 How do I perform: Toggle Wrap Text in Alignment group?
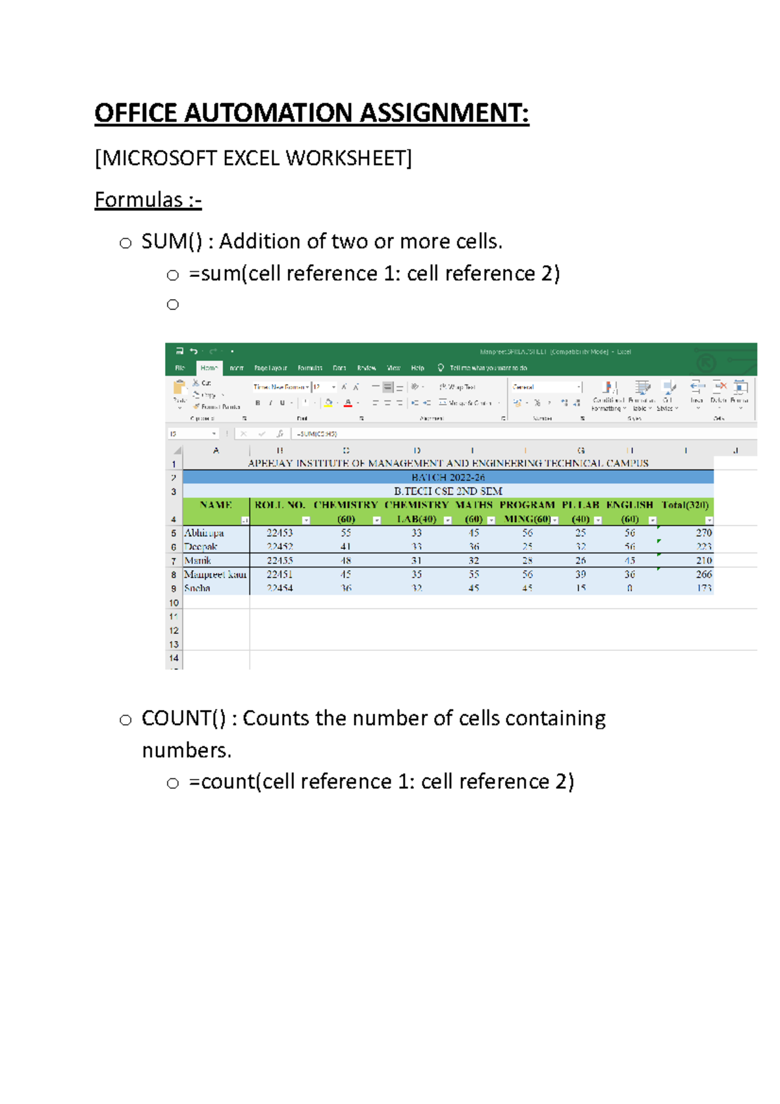coord(458,387)
